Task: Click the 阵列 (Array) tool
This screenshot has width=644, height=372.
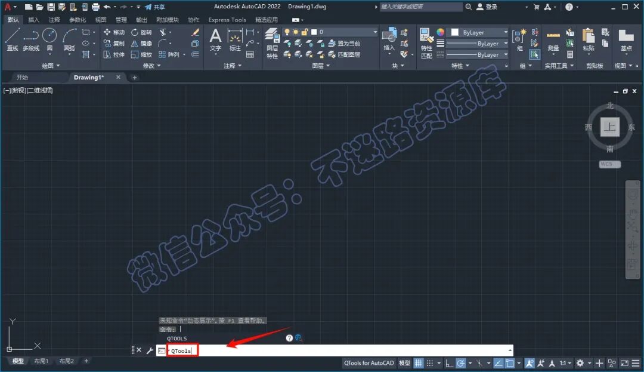Action: click(x=169, y=54)
